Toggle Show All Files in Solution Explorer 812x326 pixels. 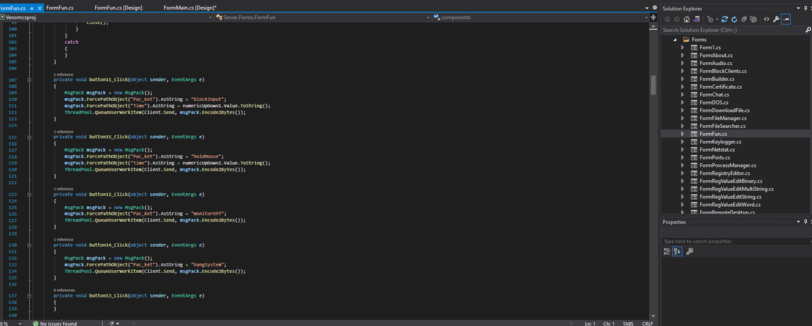pyautogui.click(x=754, y=19)
